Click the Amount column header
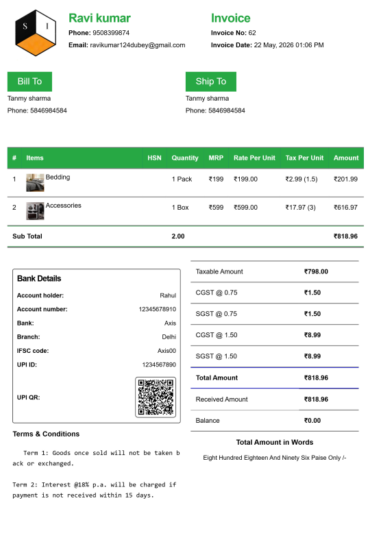 pyautogui.click(x=346, y=158)
